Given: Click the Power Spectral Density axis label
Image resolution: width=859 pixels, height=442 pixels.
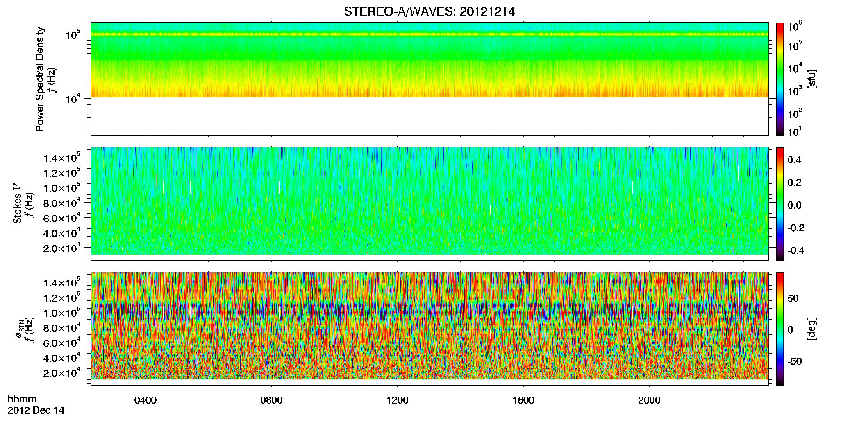Looking at the screenshot, I should point(40,79).
